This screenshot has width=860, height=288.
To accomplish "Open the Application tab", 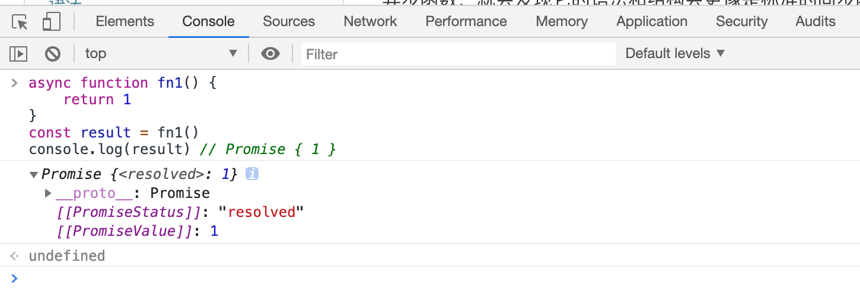I will pos(652,22).
